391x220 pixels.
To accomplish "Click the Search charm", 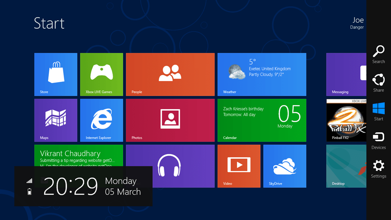I will [378, 54].
